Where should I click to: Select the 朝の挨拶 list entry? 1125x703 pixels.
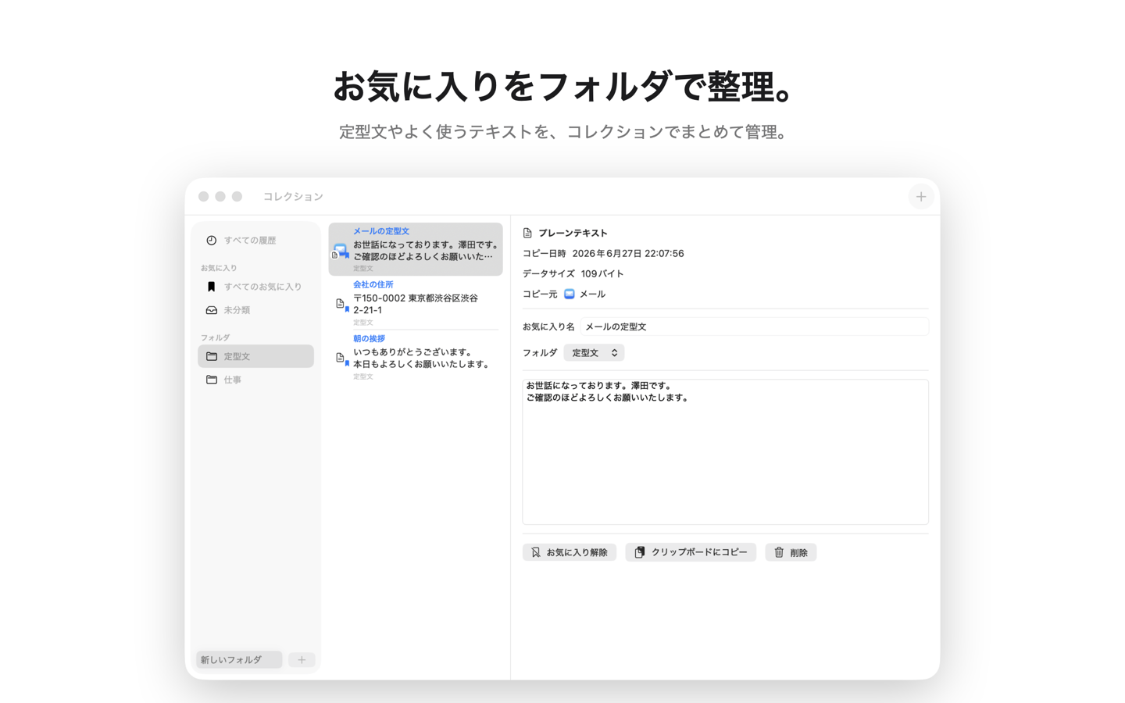416,357
